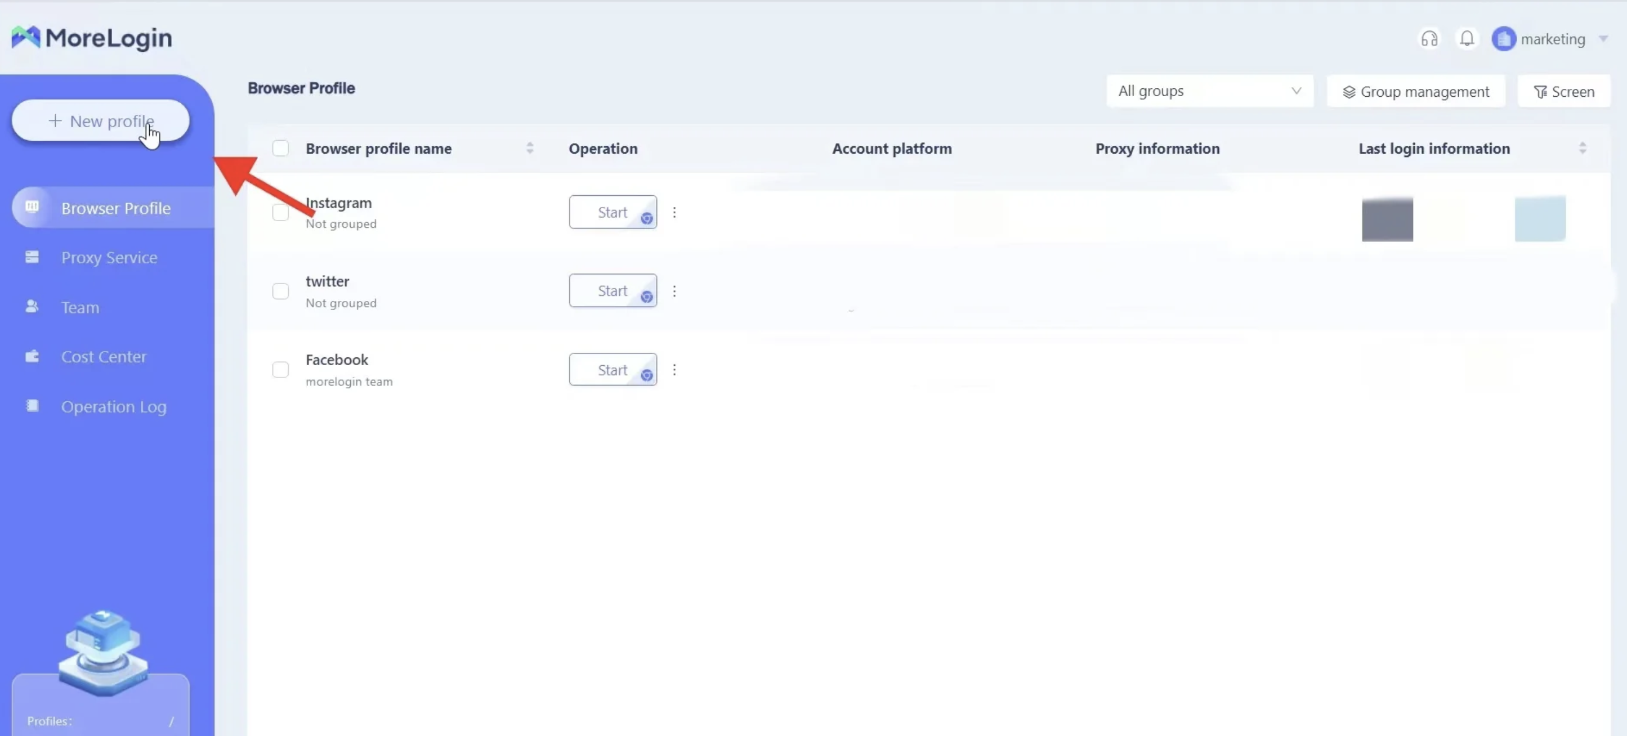Viewport: 1627px width, 736px height.
Task: Open more options for twitter profile
Action: (674, 291)
